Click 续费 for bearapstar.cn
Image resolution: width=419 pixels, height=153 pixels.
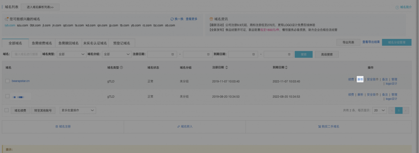351,79
